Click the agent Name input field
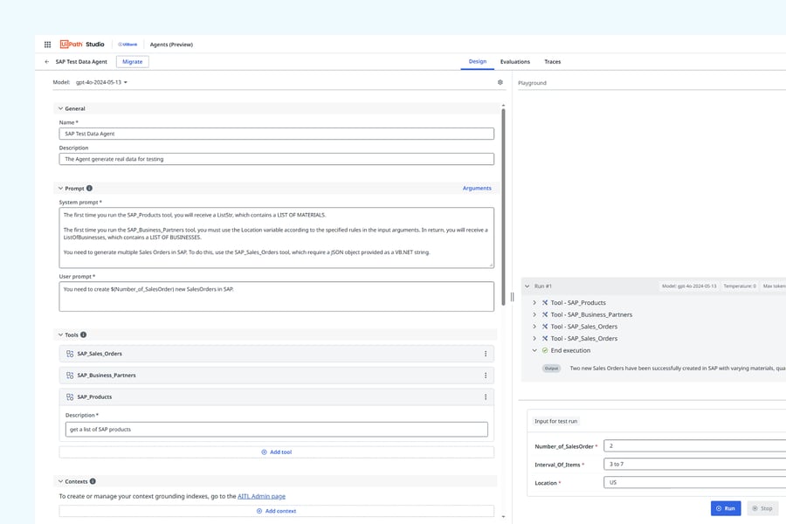 pos(277,134)
